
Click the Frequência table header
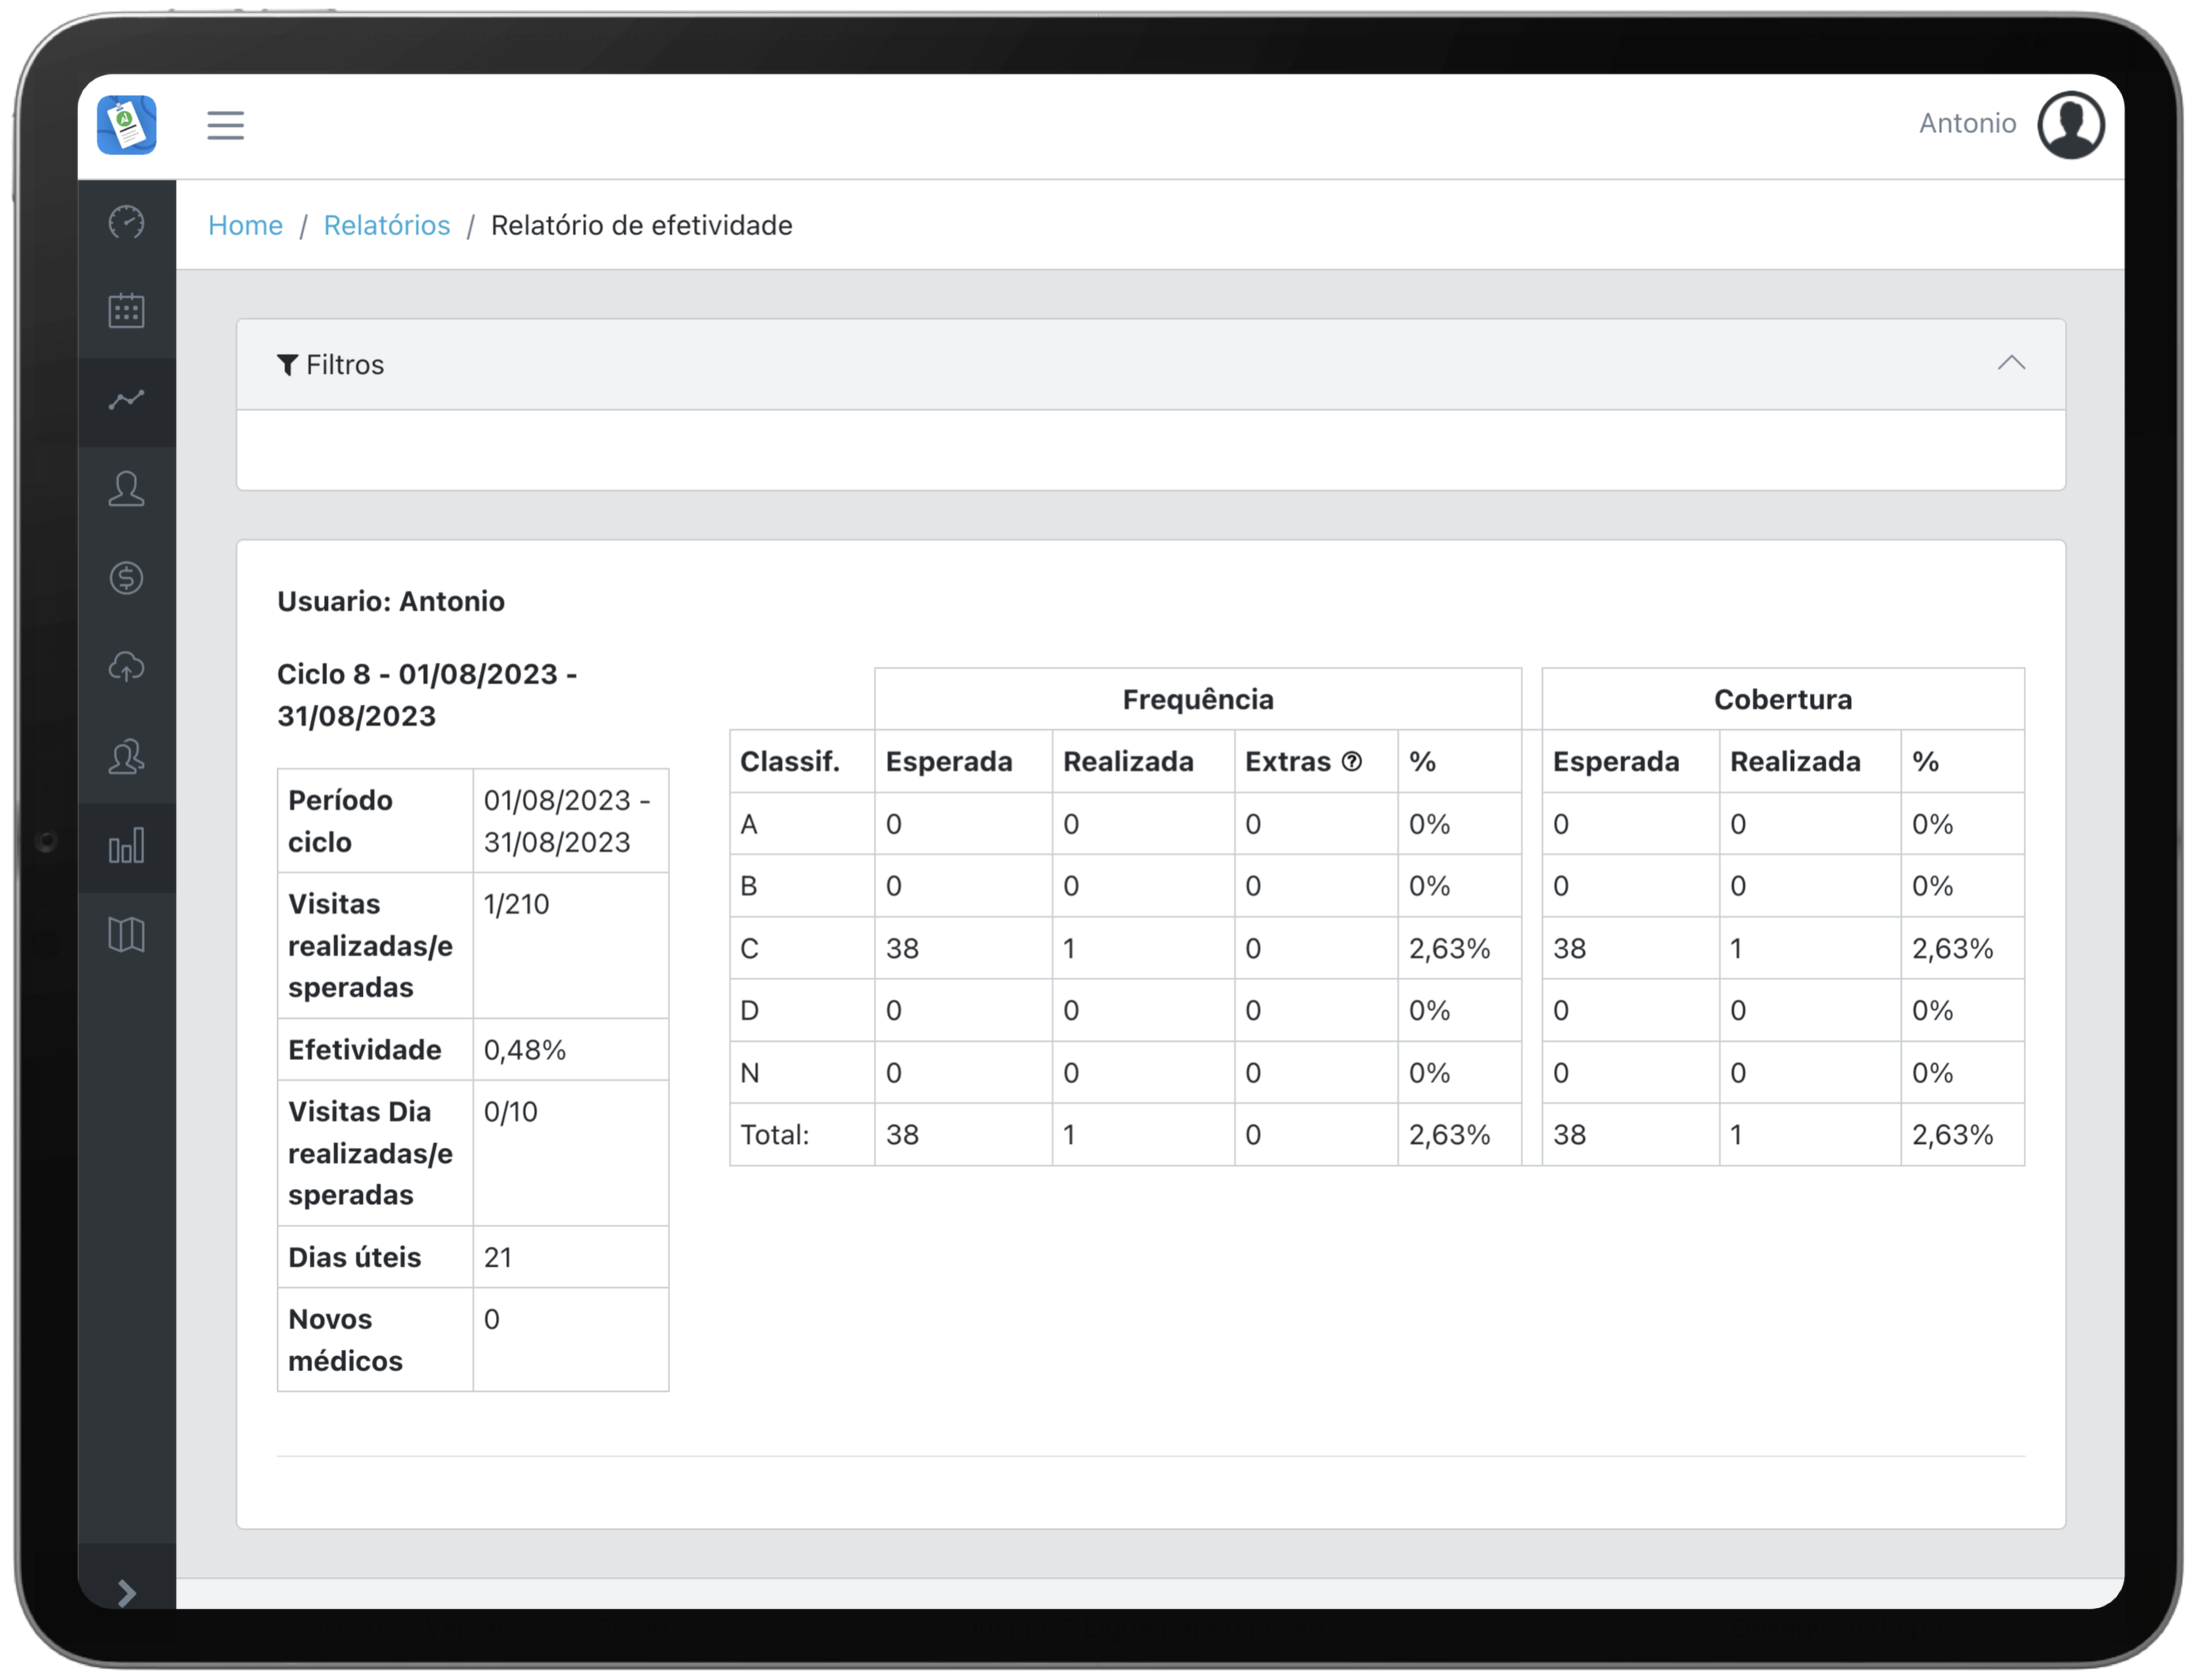[x=1197, y=699]
